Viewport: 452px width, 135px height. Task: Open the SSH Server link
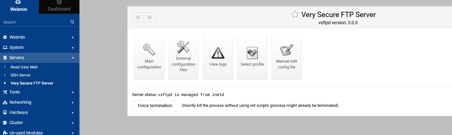tap(21, 75)
